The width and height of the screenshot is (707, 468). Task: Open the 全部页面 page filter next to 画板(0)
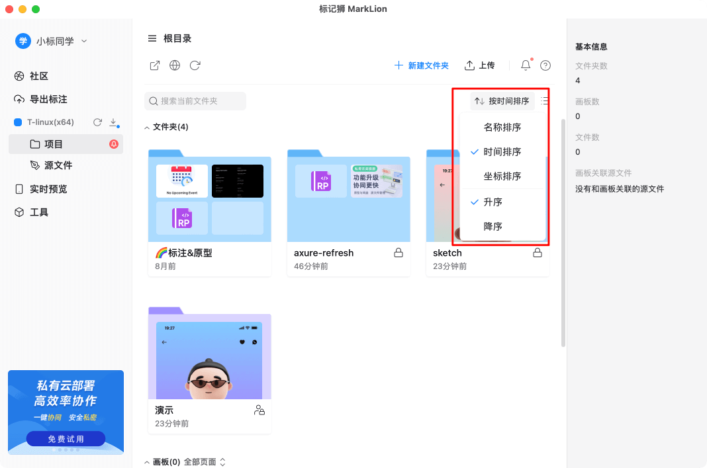205,461
